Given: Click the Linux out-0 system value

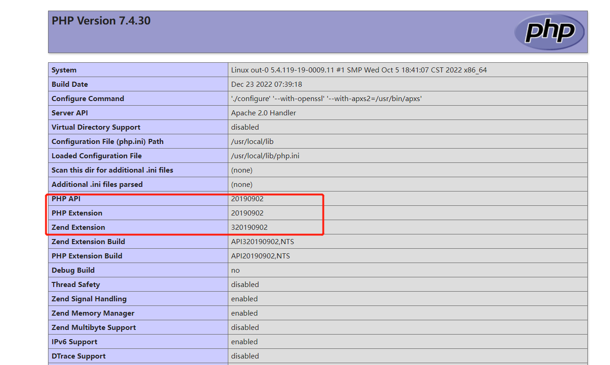Looking at the screenshot, I should tap(359, 70).
